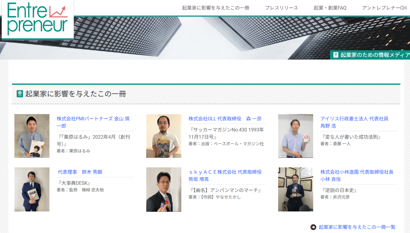Open 株式会社OLL 代表取締役 森 一彦 link

225,118
